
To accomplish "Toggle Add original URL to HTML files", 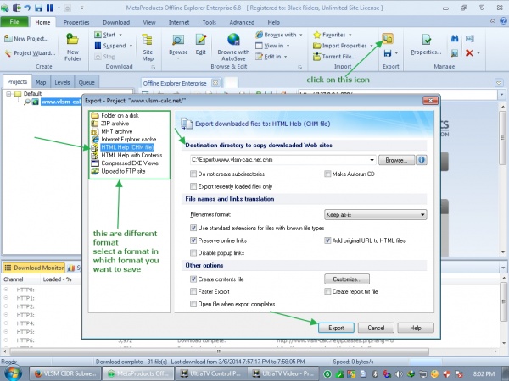I will [x=327, y=240].
